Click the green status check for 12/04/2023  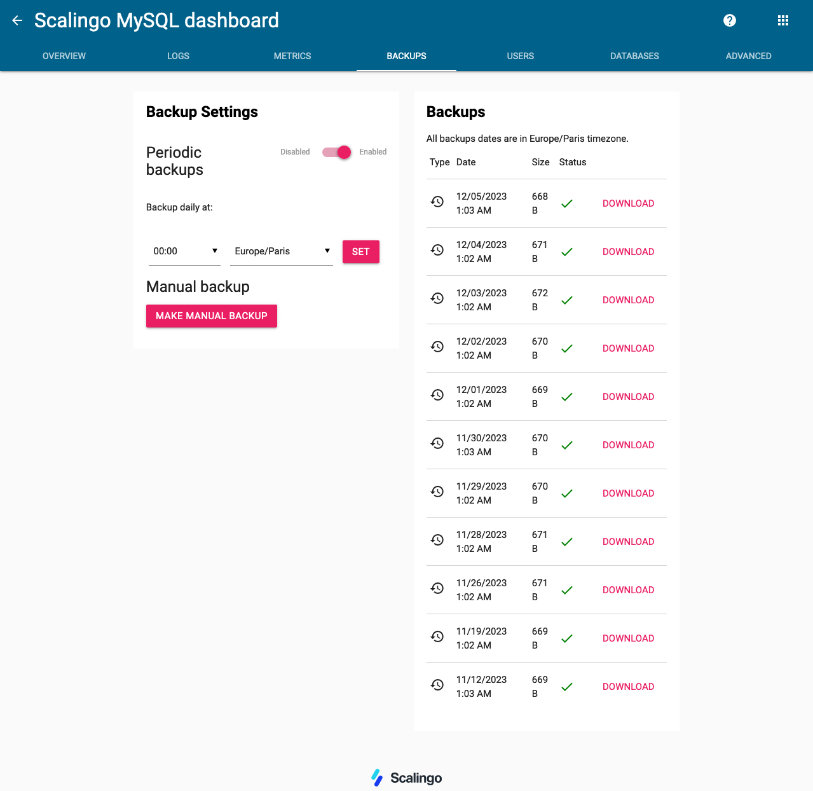point(567,252)
